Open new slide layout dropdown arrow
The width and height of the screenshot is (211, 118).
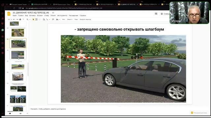(x=11, y=20)
